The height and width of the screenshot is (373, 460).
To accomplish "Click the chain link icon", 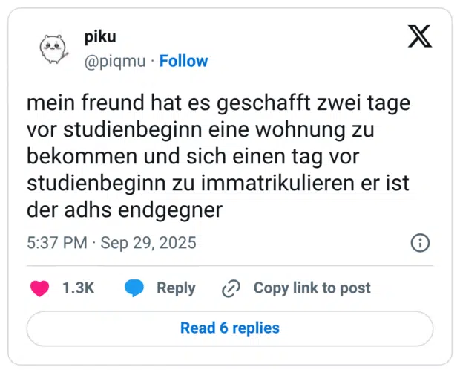I will coord(231,288).
